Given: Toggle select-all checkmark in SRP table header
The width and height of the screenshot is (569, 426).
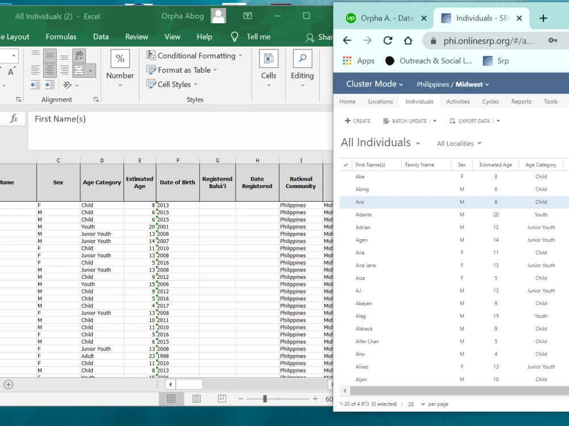Looking at the screenshot, I should pos(346,165).
